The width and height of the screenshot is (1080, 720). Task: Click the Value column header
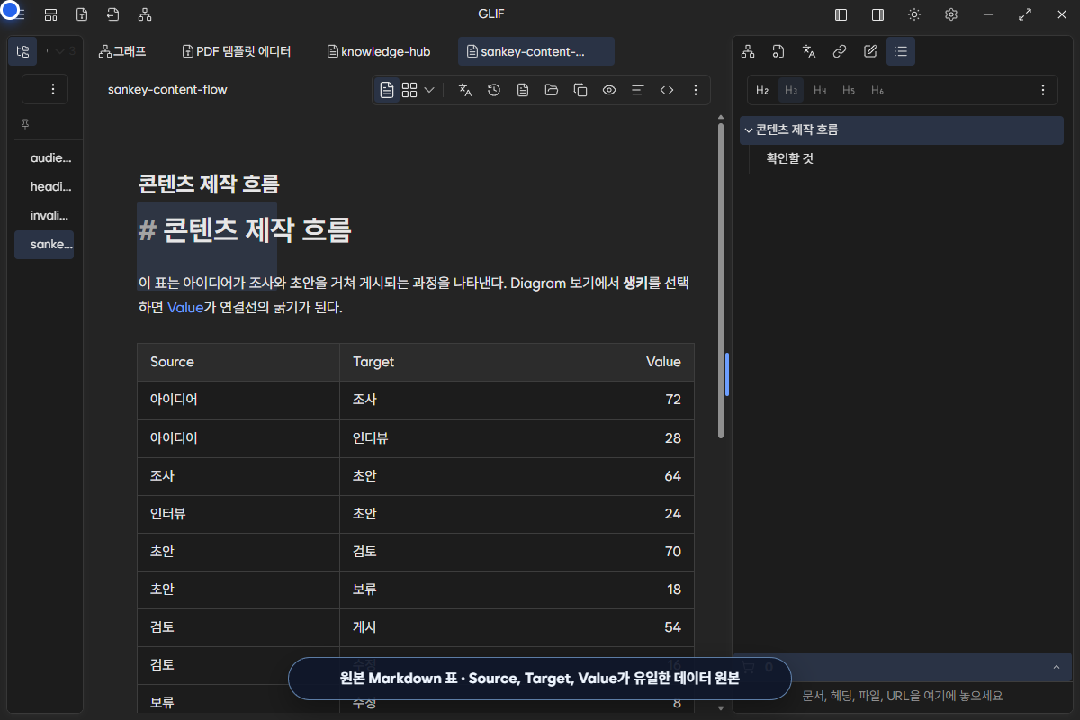(610, 362)
